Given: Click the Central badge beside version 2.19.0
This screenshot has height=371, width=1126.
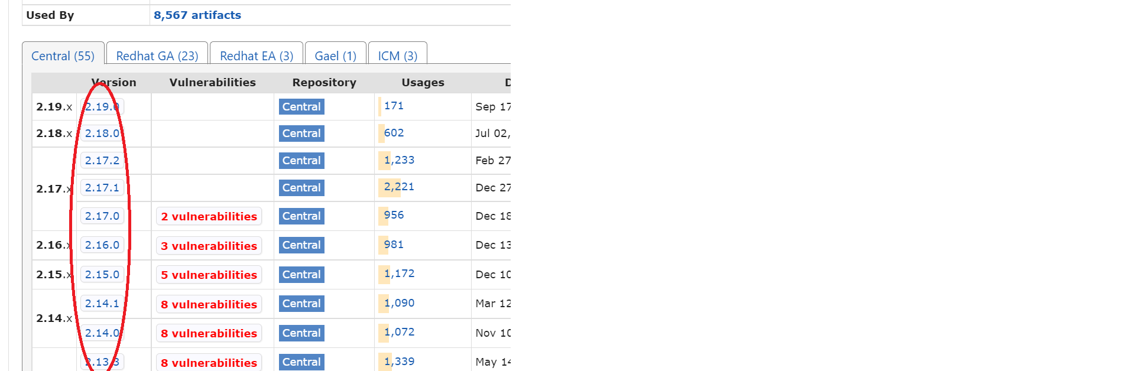Looking at the screenshot, I should click(x=301, y=106).
